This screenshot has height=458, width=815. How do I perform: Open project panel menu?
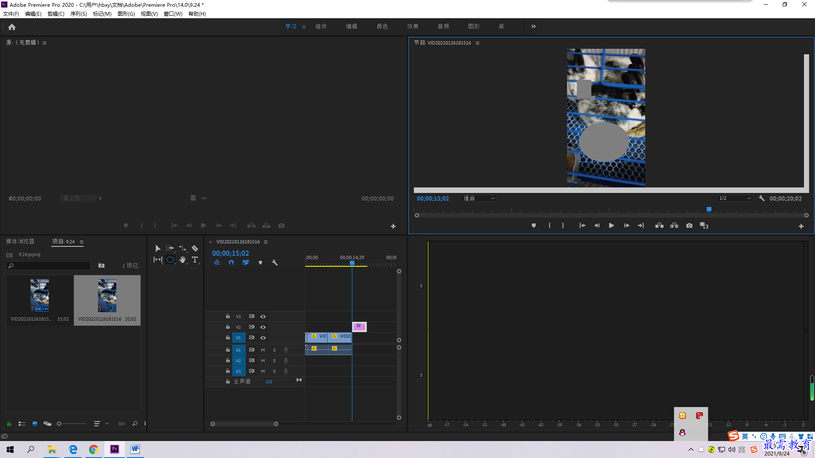81,242
